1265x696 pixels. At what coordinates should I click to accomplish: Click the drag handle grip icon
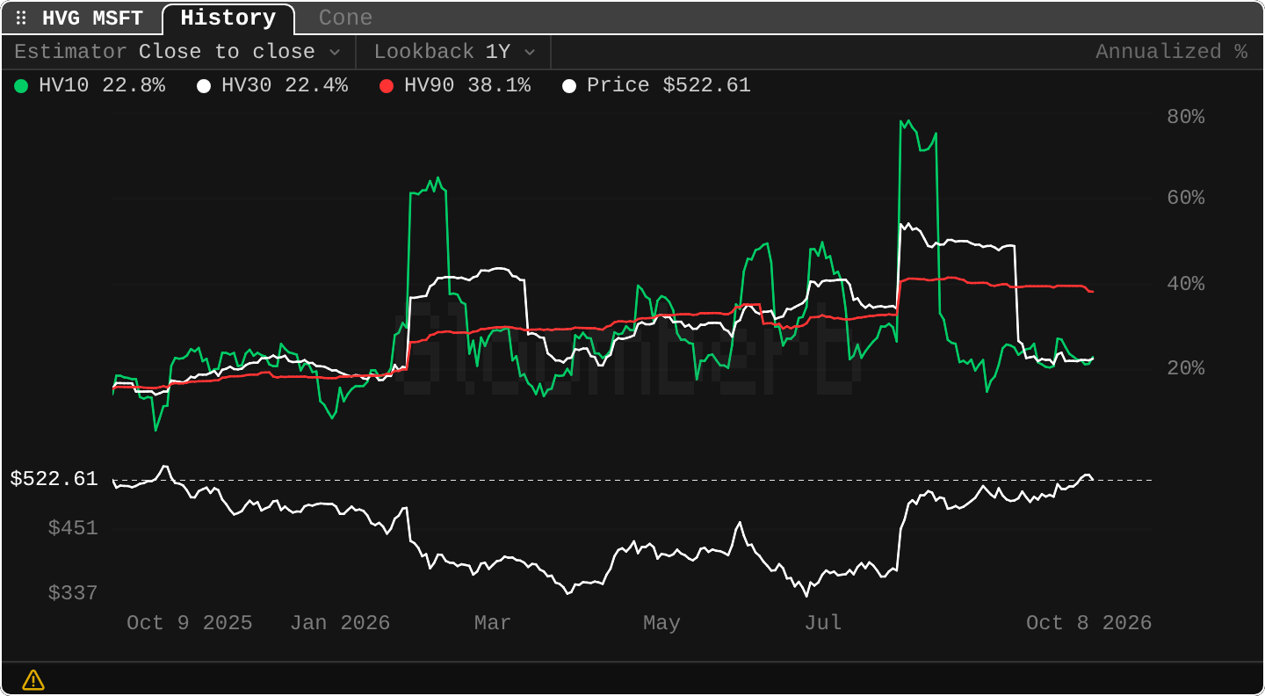click(x=22, y=18)
